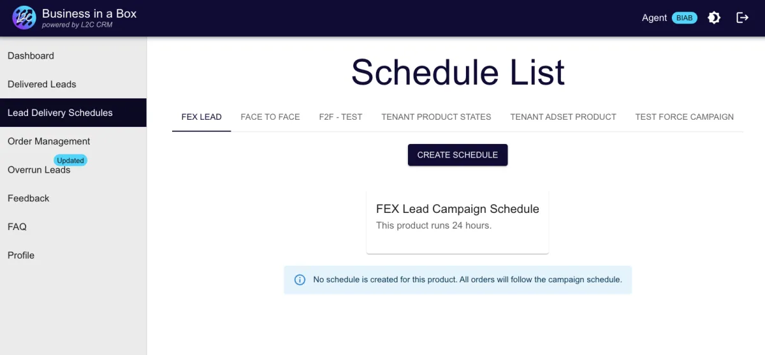
Task: Open the FAQ page
Action: 73,227
